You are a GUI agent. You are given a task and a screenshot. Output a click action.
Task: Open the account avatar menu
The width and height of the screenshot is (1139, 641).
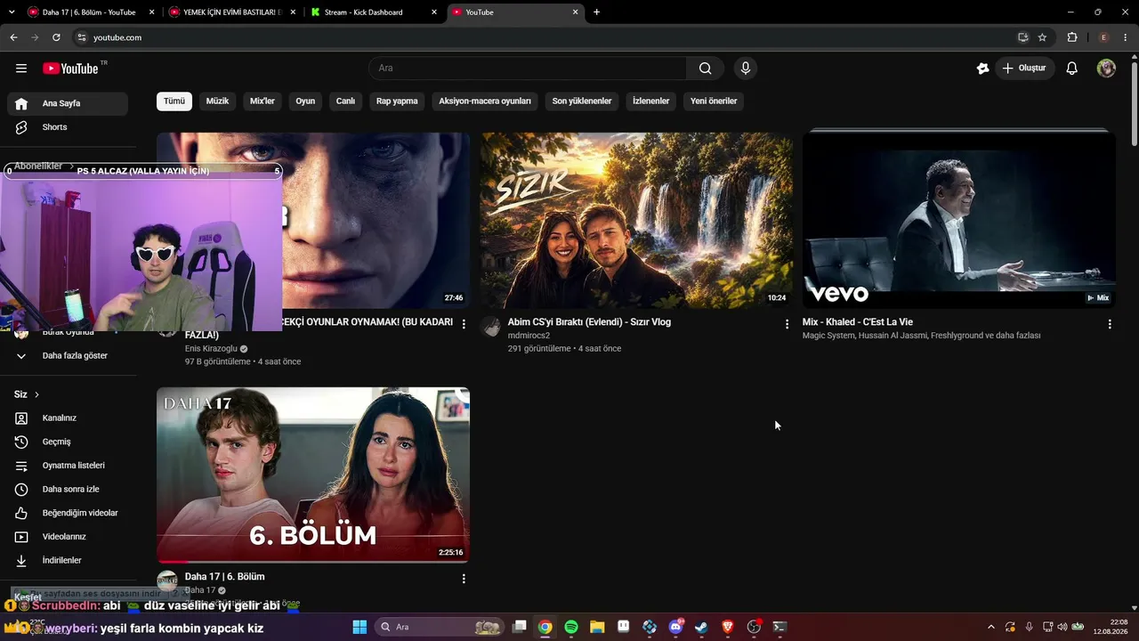click(1106, 69)
